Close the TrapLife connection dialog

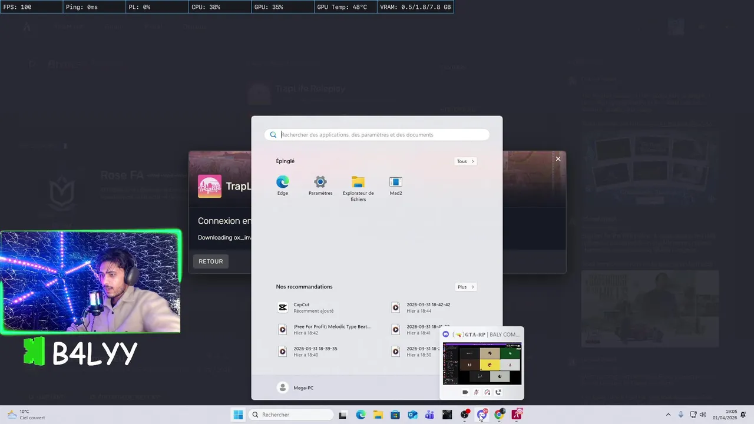558,159
